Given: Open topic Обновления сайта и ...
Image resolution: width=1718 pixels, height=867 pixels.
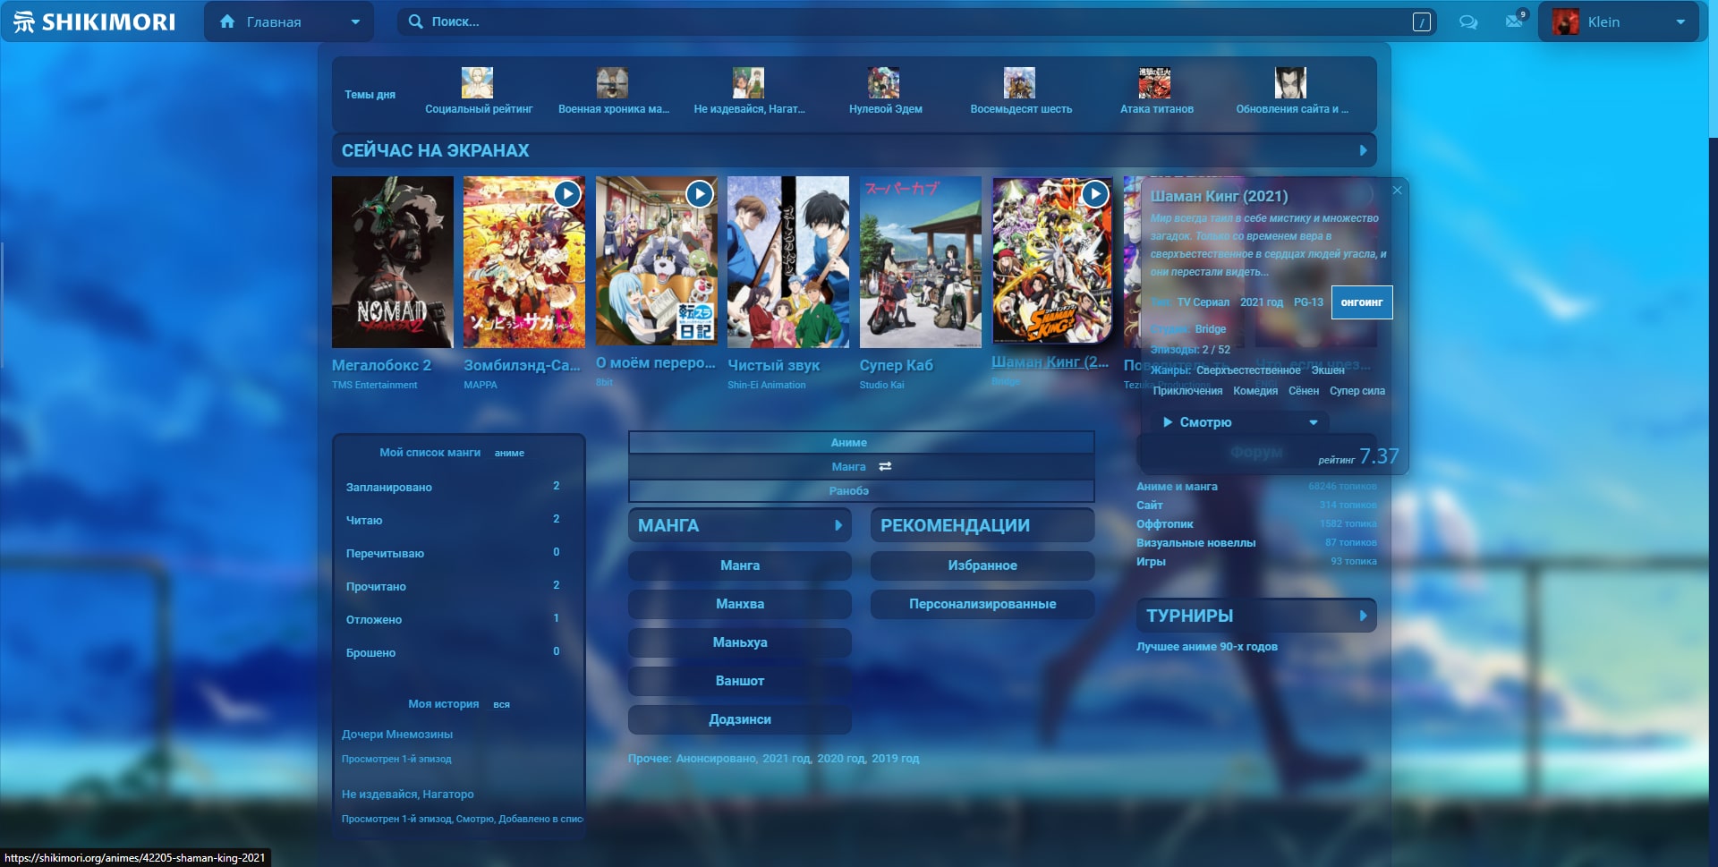Looking at the screenshot, I should pos(1292,109).
